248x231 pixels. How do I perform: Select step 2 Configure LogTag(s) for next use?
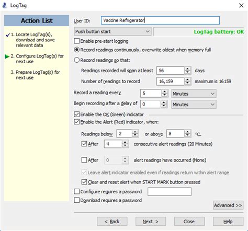tap(37, 59)
